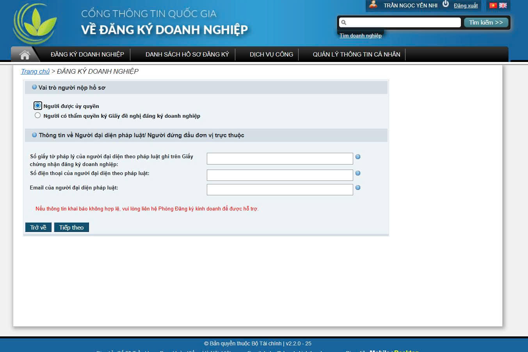Open QUẢN LÝ THÔNG TIN CÁ NHÂN menu
528x352 pixels.
pyautogui.click(x=356, y=55)
